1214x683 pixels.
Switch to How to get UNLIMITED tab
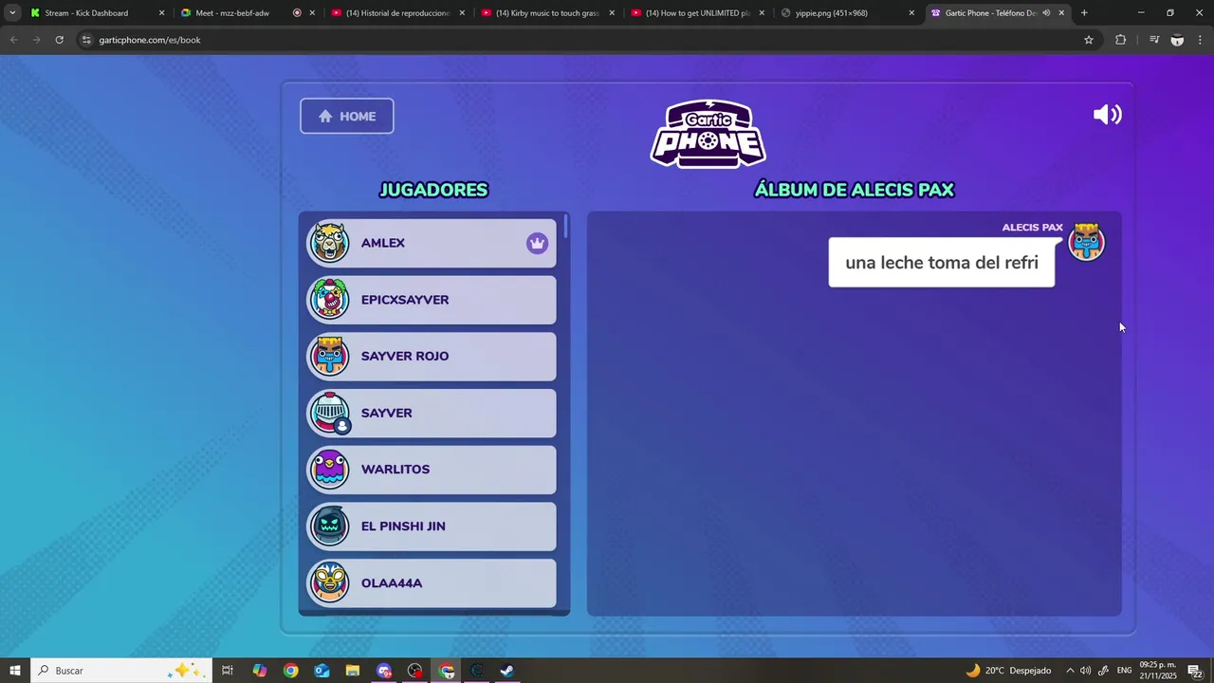coord(697,13)
